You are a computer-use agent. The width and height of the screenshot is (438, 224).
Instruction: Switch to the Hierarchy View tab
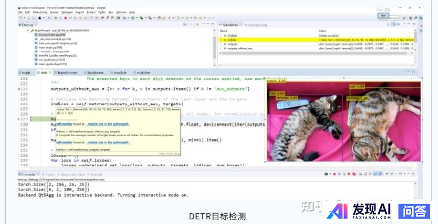point(71,174)
